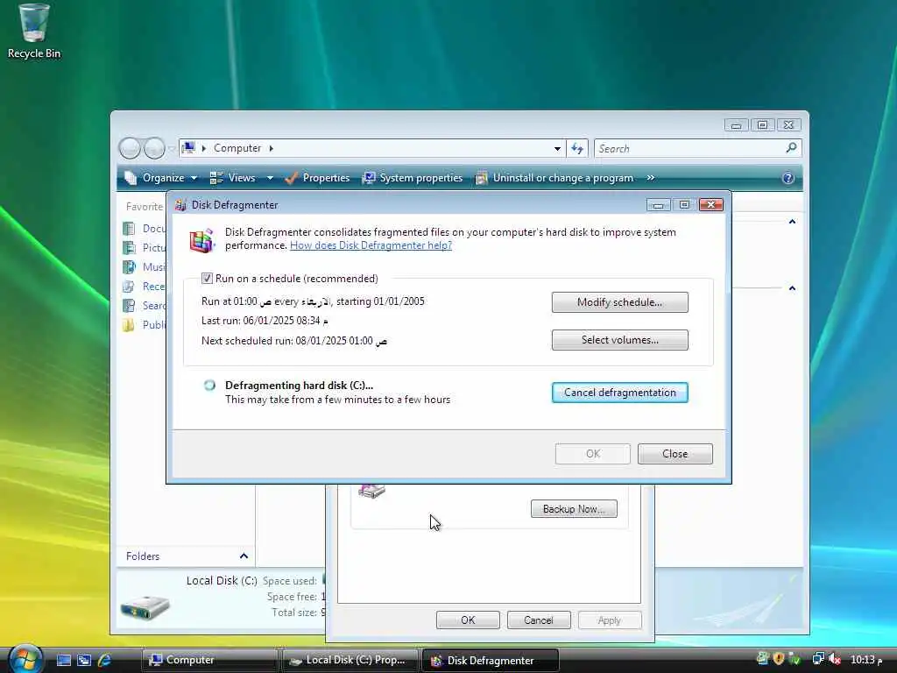Click the Windows Start orb
This screenshot has height=673, width=897.
(x=25, y=659)
